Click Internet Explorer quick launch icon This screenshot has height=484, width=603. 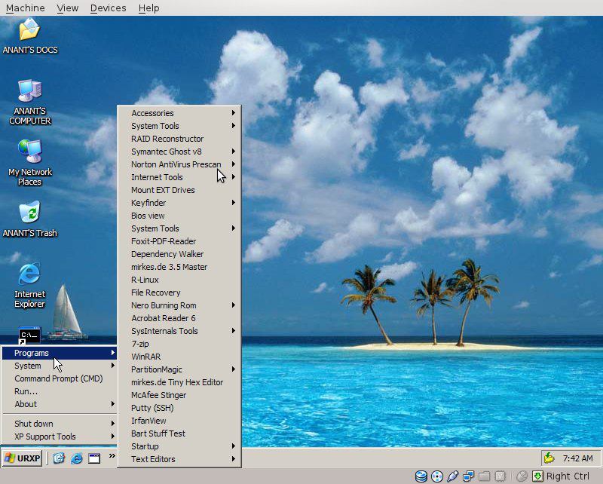click(x=76, y=458)
